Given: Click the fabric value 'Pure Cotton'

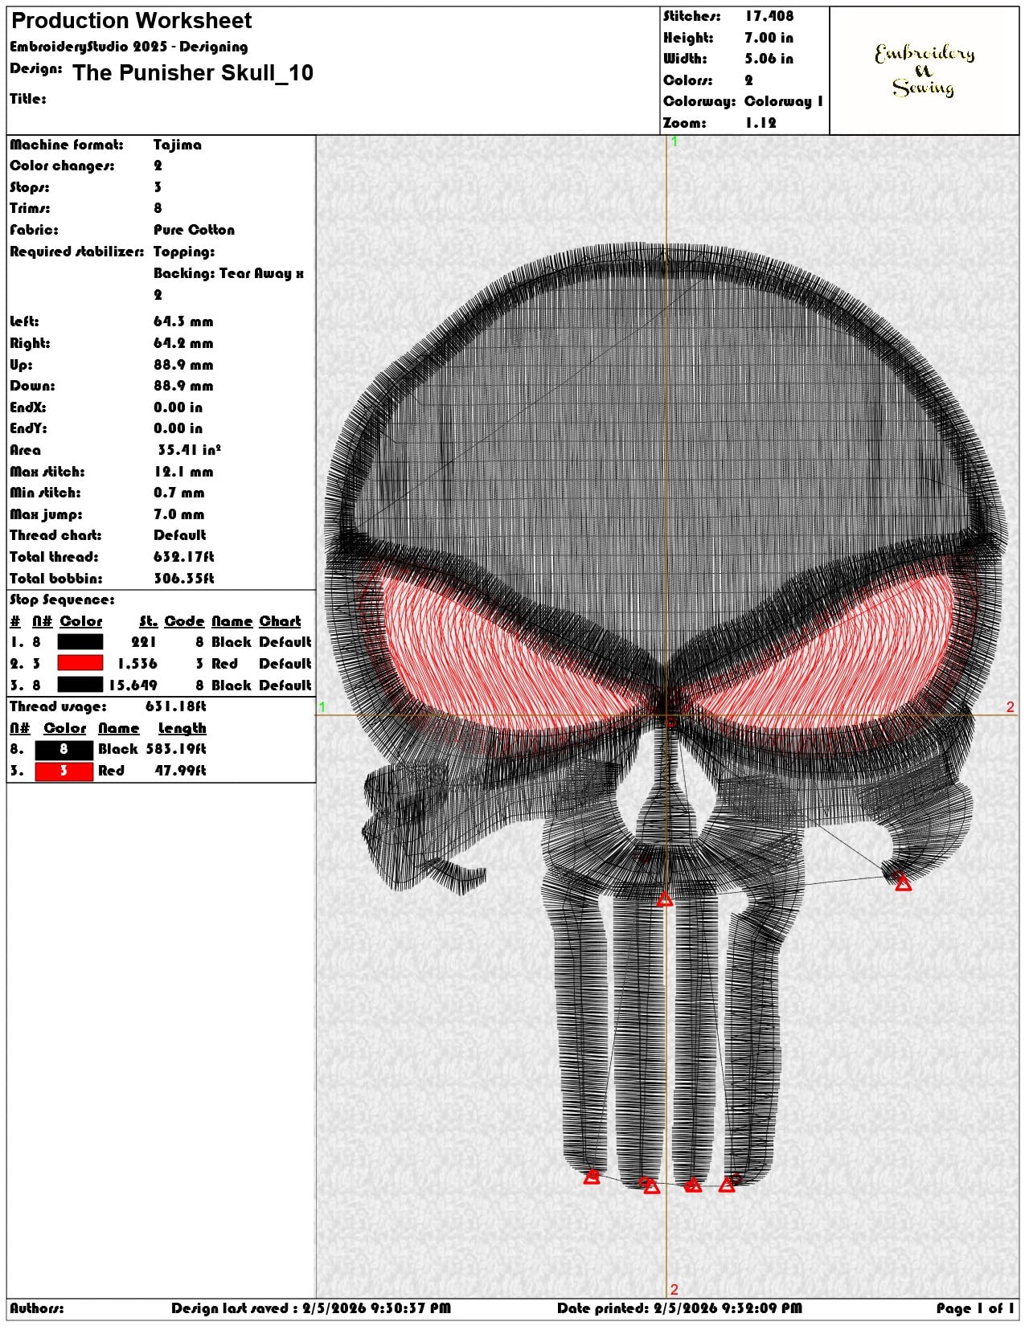Looking at the screenshot, I should click(195, 230).
